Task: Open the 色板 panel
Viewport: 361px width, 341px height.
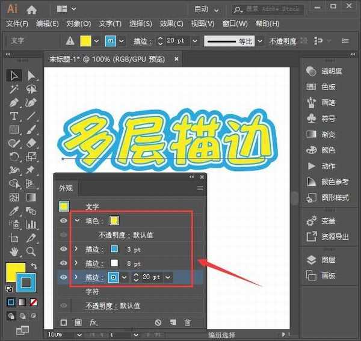Action: pos(321,87)
